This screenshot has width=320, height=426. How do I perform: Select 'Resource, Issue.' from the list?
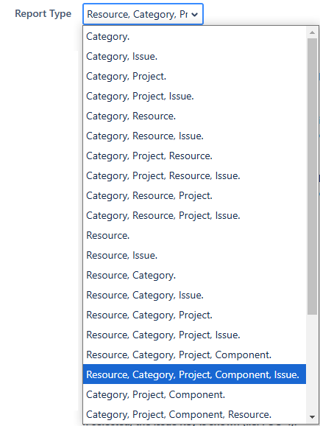tap(194, 255)
